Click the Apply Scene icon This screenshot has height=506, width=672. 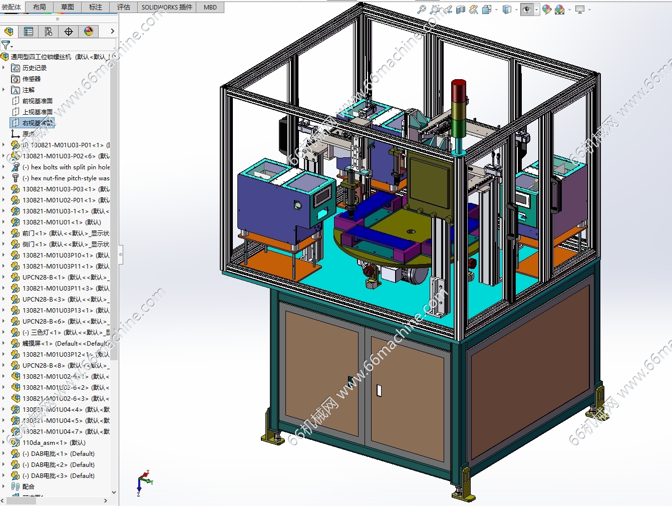(560, 9)
